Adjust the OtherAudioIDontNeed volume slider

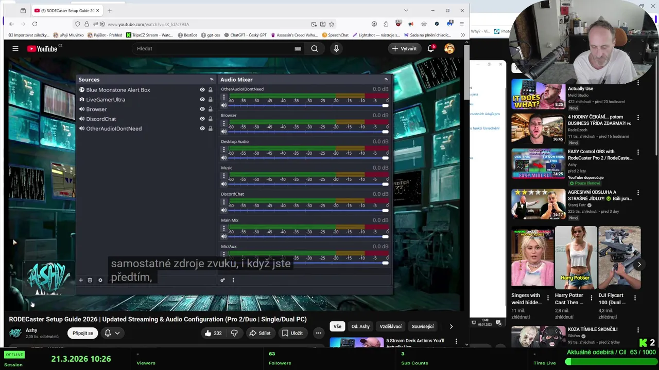(x=308, y=105)
